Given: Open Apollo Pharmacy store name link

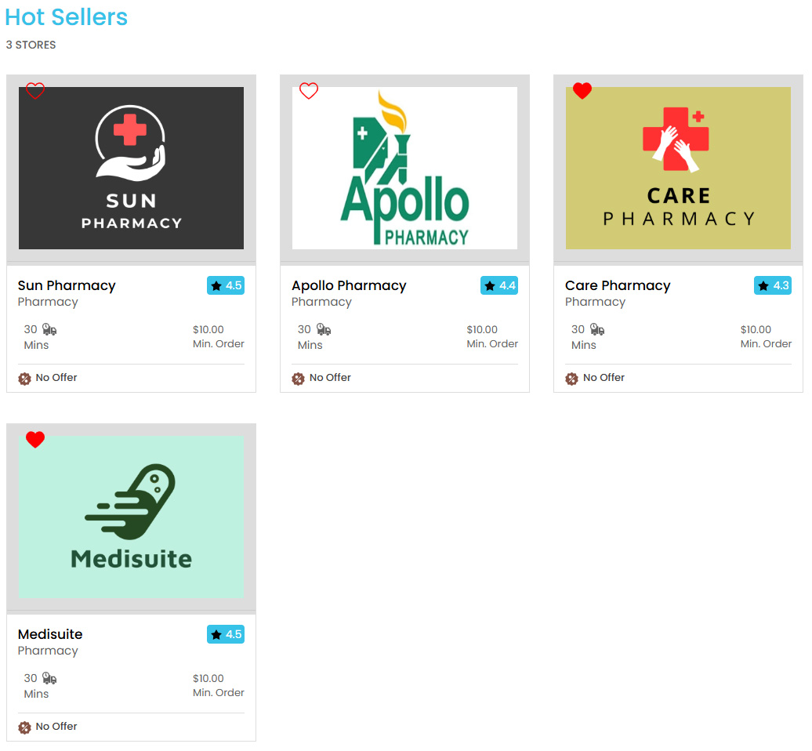Looking at the screenshot, I should pos(349,285).
